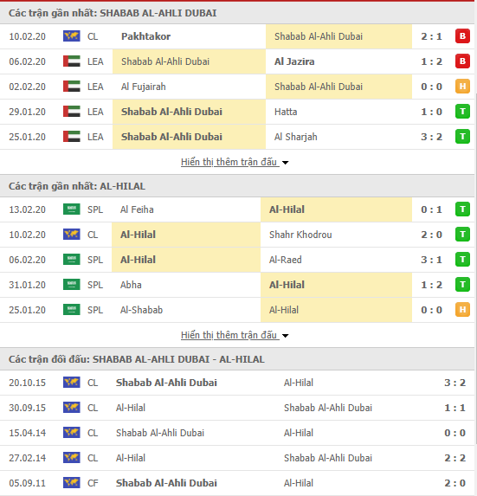This screenshot has height=496, width=477.
Task: Click green T badge for Al Sharjah match
Action: point(462,137)
